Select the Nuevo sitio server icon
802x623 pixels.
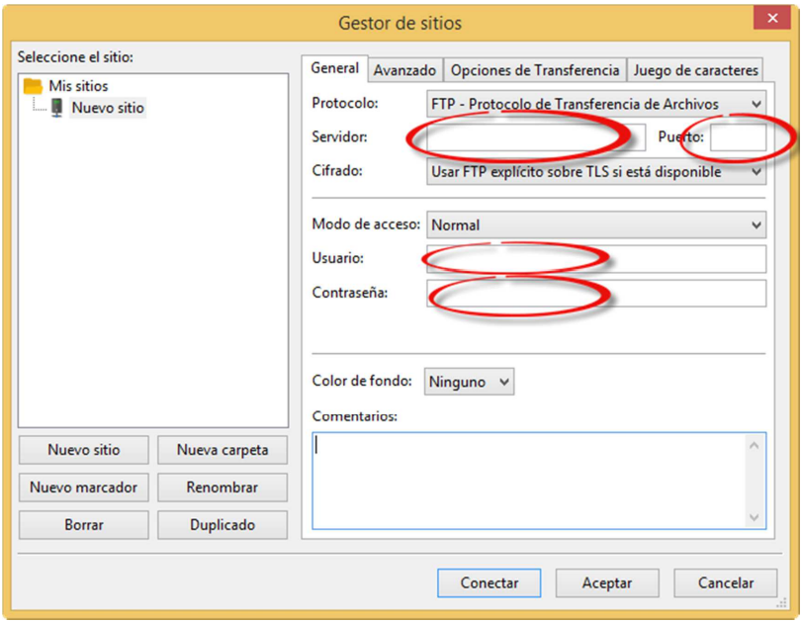[57, 108]
